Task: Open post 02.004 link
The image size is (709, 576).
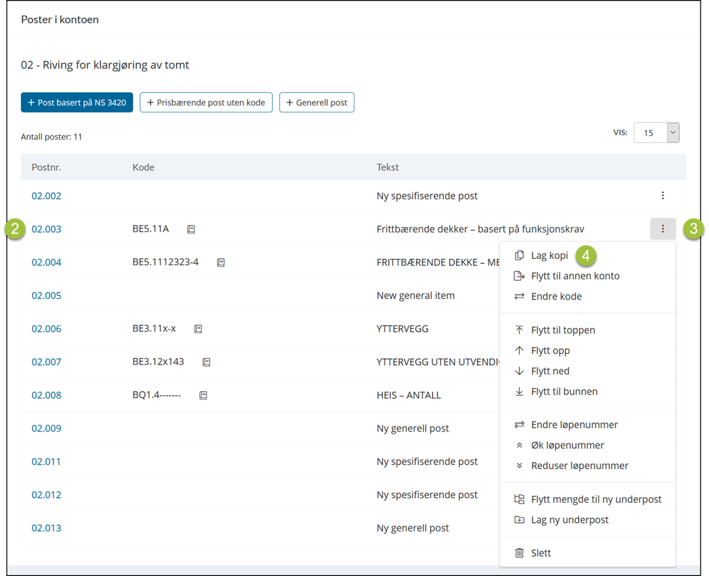Action: pos(46,263)
